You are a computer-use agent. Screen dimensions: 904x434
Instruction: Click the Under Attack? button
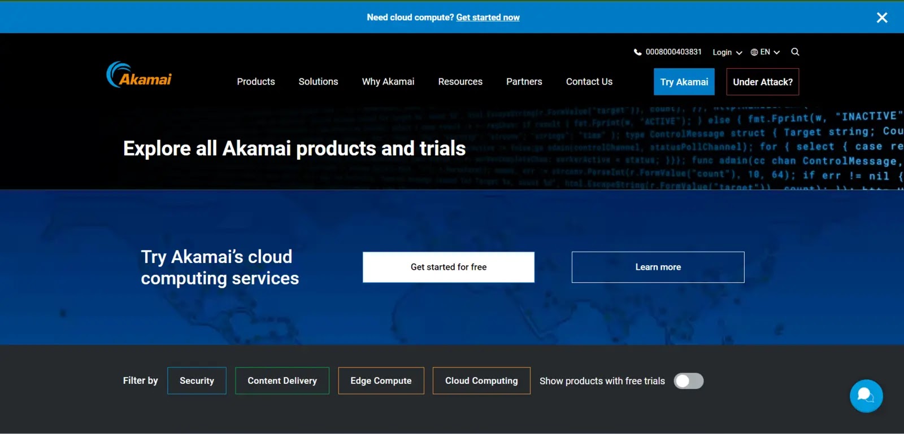pyautogui.click(x=763, y=82)
